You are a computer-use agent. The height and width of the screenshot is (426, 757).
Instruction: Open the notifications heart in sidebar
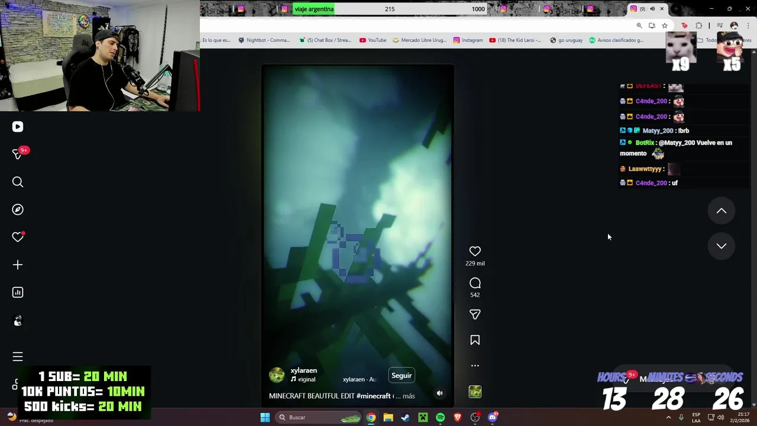(18, 237)
